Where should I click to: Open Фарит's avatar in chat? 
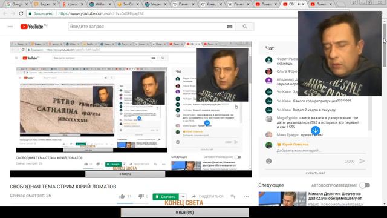268,60
